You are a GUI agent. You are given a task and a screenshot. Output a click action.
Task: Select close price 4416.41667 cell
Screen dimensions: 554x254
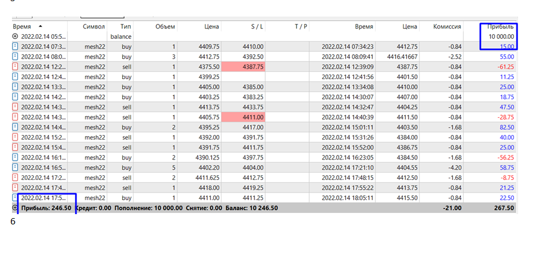pyautogui.click(x=402, y=56)
